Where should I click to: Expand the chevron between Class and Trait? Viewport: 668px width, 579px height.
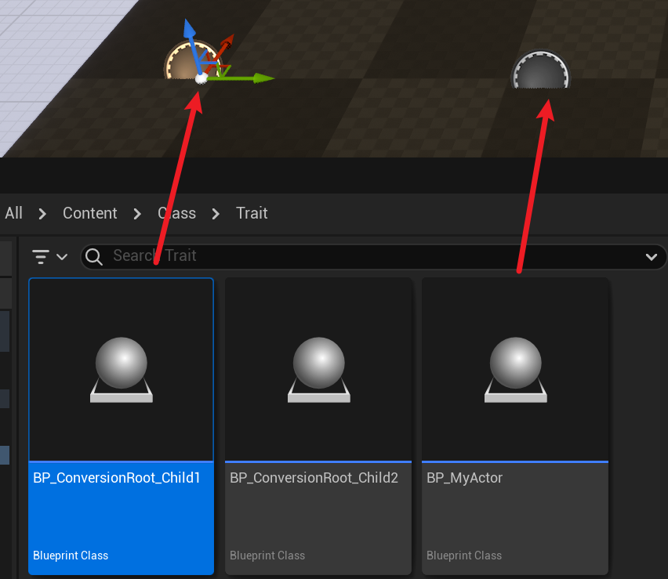(216, 214)
